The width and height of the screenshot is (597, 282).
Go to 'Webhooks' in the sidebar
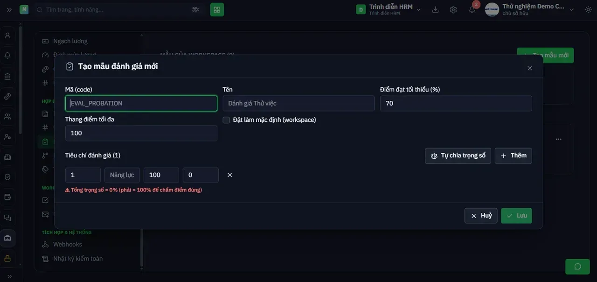click(68, 244)
